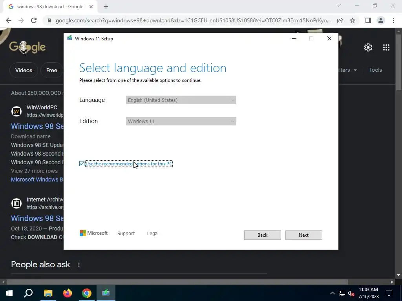The height and width of the screenshot is (301, 402).
Task: Click the horizontal page scrollbar
Action: 177,282
